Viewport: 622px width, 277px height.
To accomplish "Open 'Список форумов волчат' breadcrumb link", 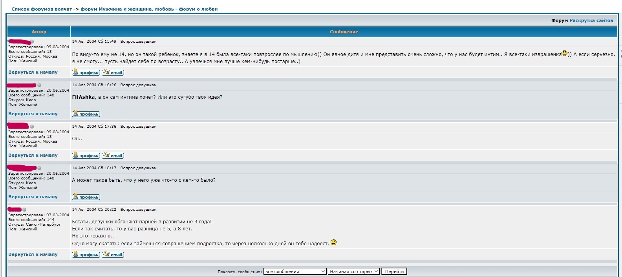I will point(42,9).
